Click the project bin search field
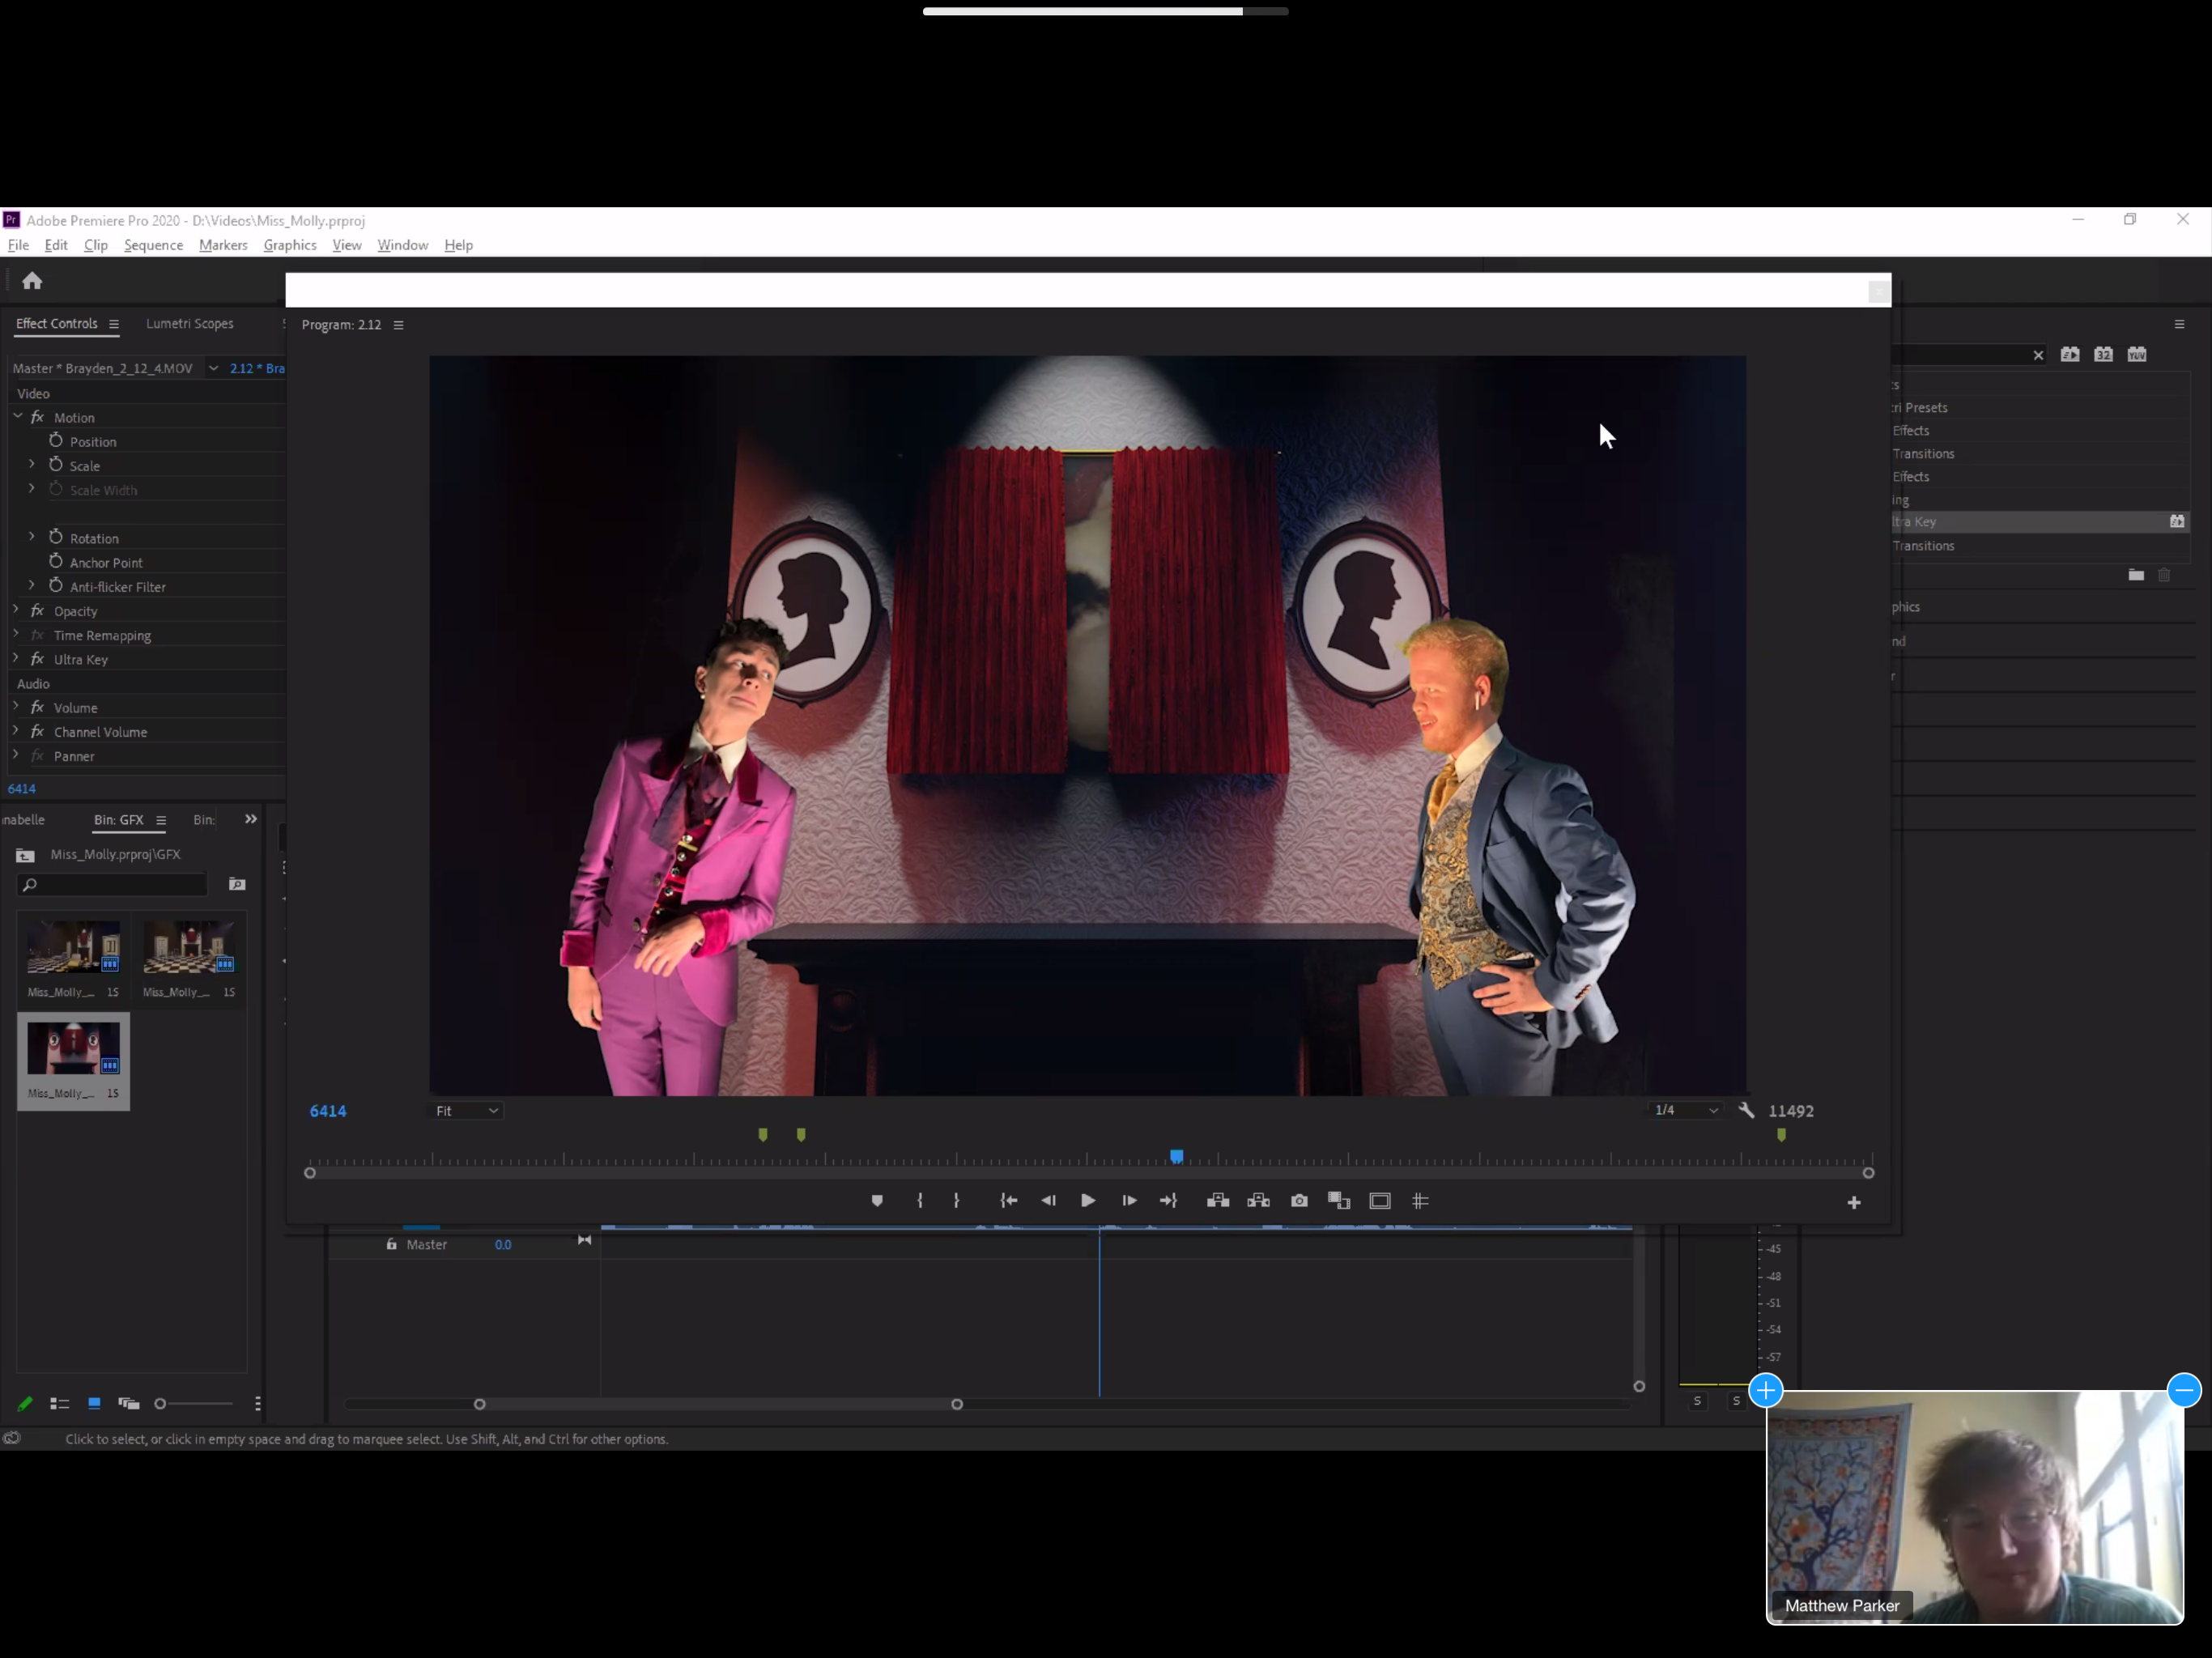 coord(113,884)
